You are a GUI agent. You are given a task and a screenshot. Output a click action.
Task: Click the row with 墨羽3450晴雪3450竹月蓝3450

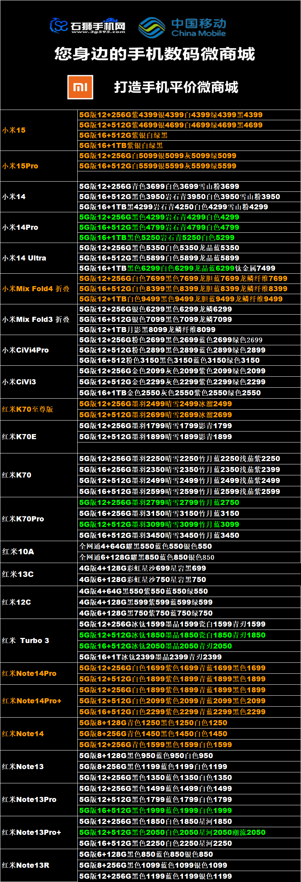click(189, 535)
